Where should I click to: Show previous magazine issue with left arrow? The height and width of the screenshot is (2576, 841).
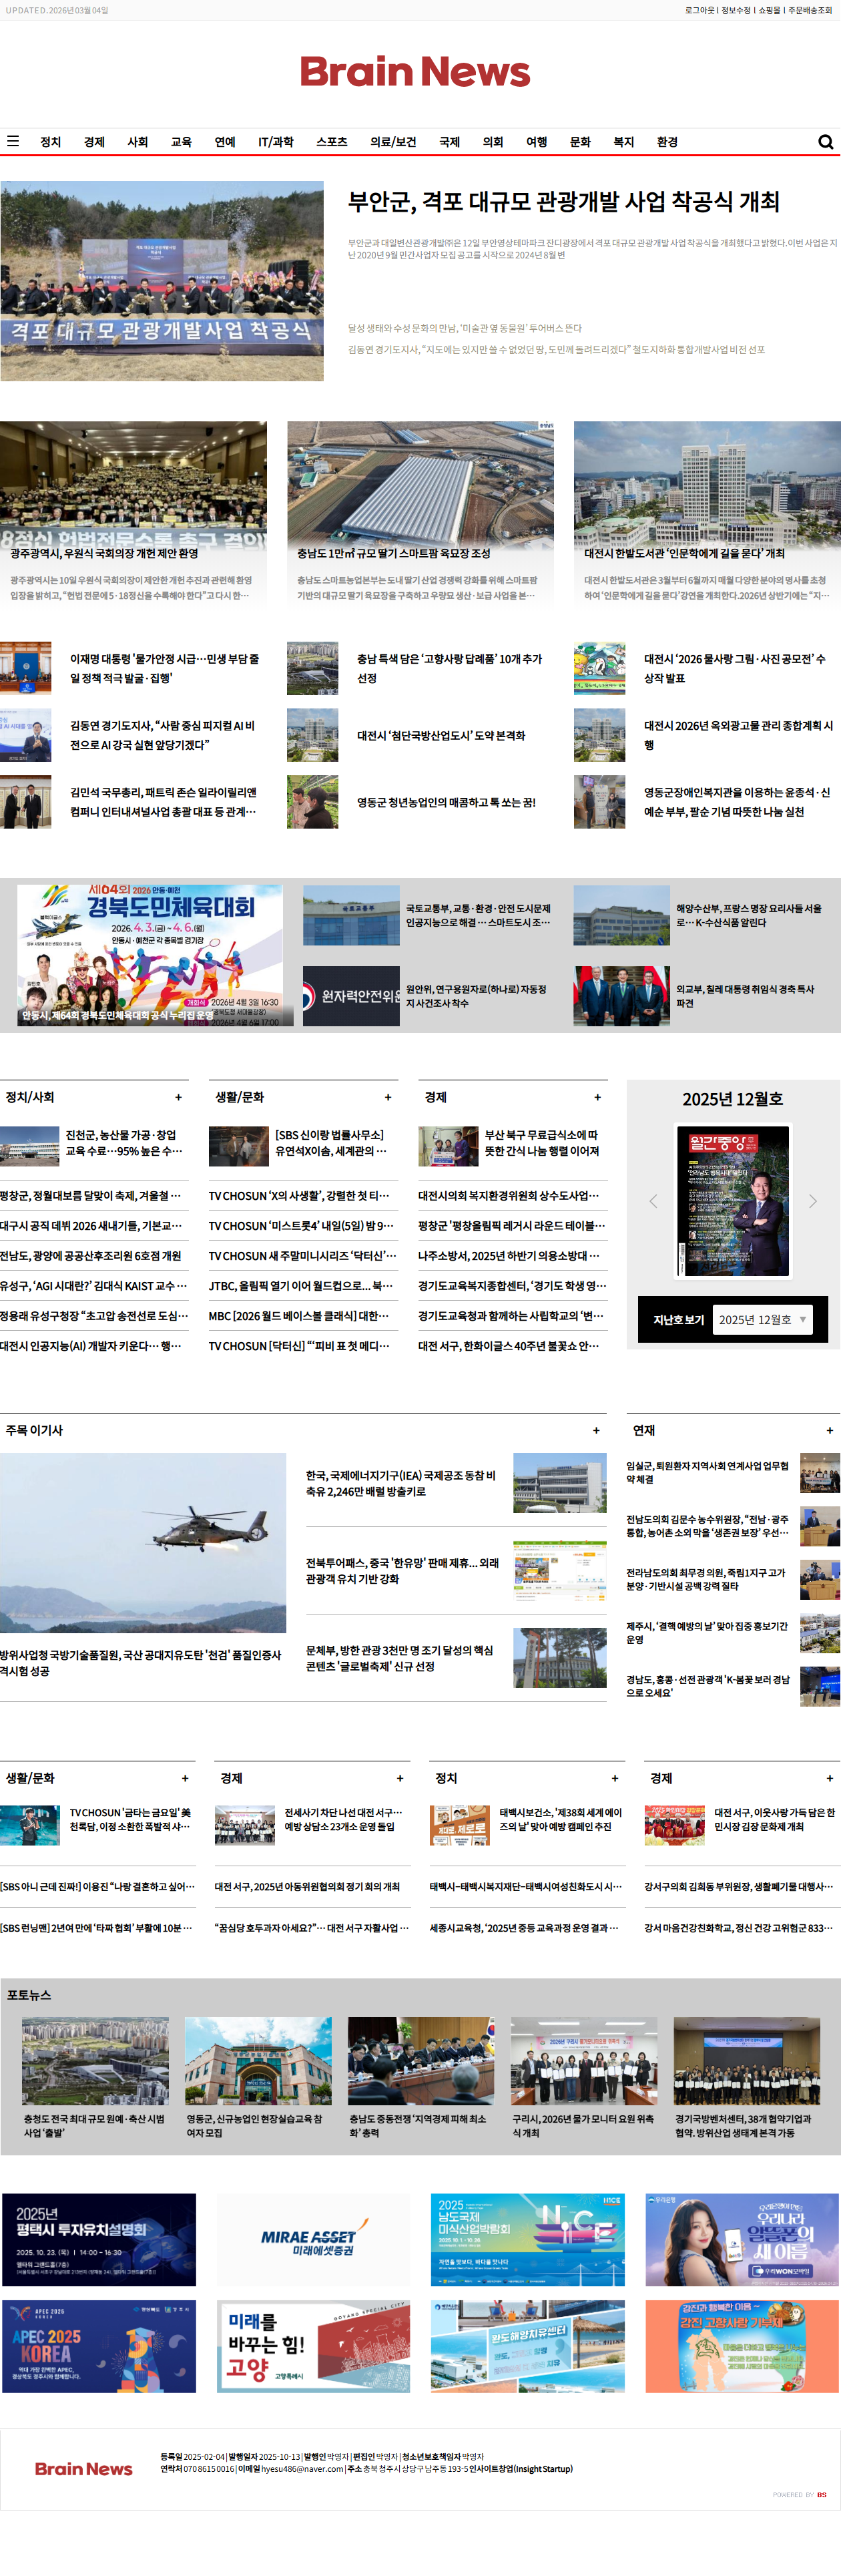point(653,1201)
